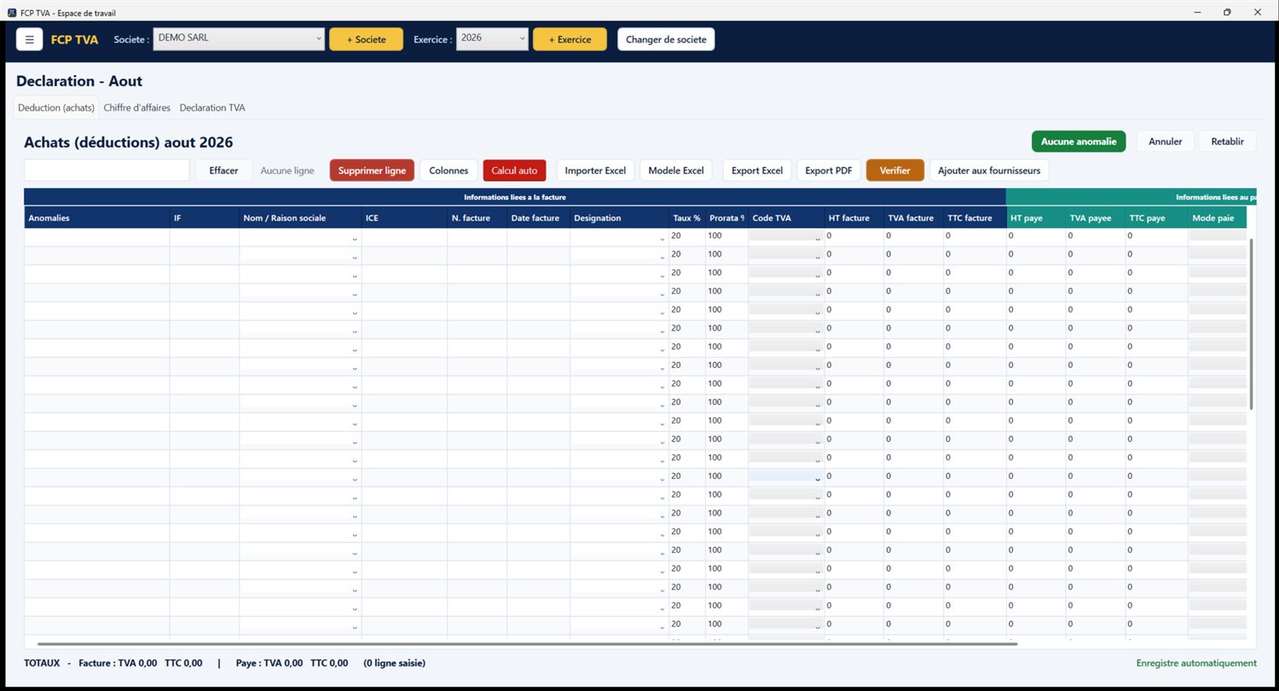Screen dimensions: 1279x691
Task: Focus the search field left of Effacer
Action: 107,170
